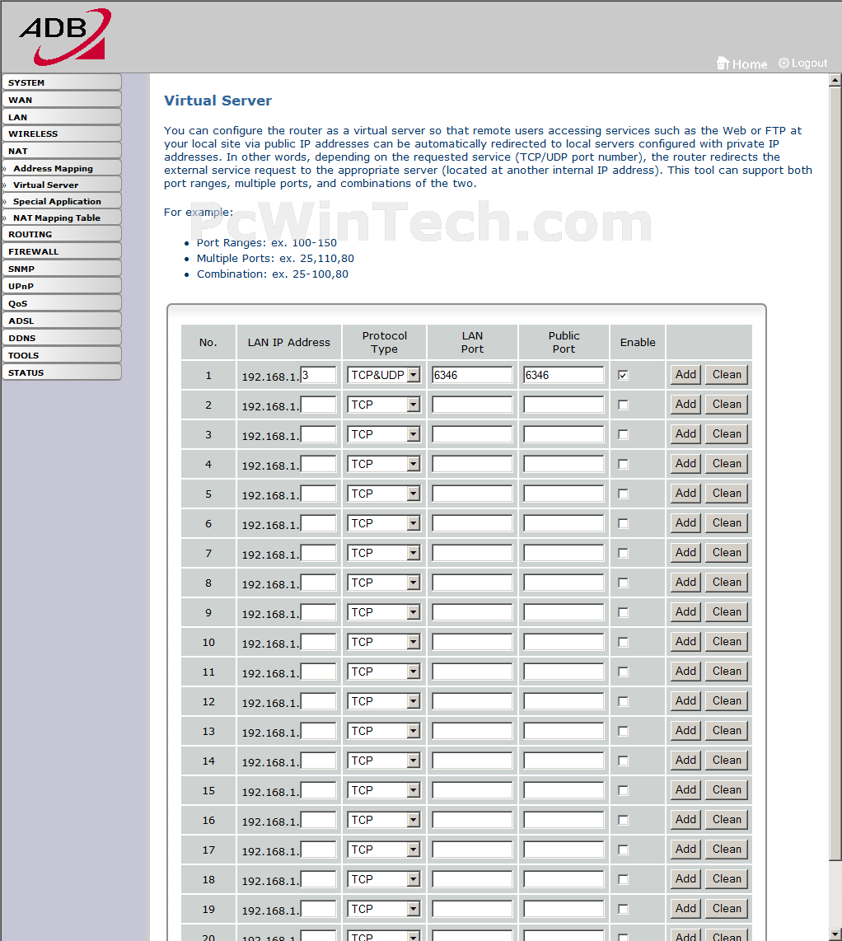Open Protocol Type dropdown for rule 4

click(x=383, y=464)
